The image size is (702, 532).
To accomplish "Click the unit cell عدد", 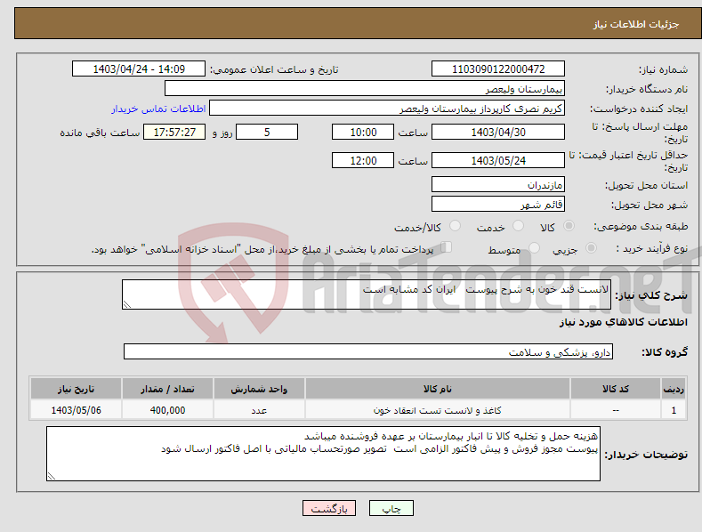I will pyautogui.click(x=259, y=410).
